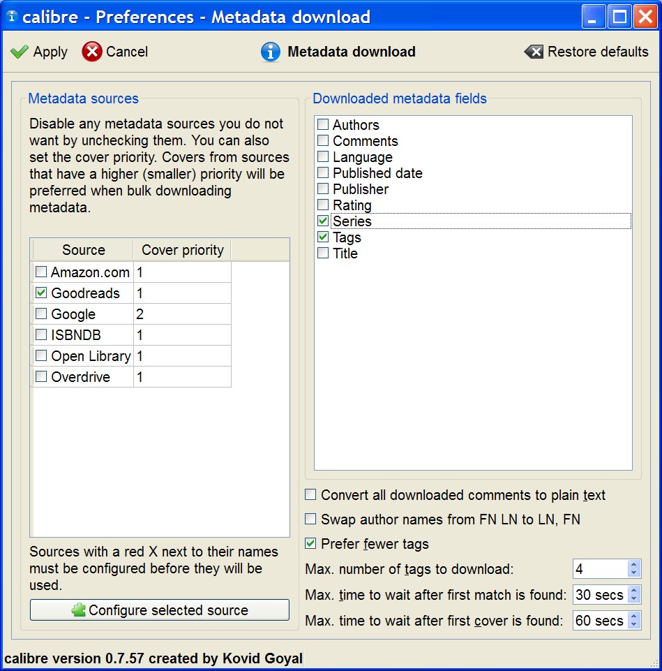
Task: Check the Published date field checkbox
Action: [x=323, y=173]
